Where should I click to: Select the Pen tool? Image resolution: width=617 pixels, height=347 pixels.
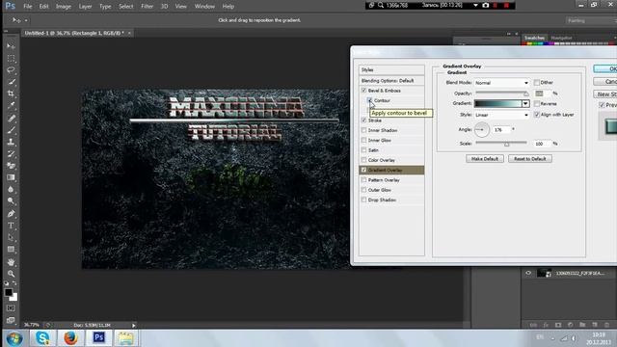point(11,214)
